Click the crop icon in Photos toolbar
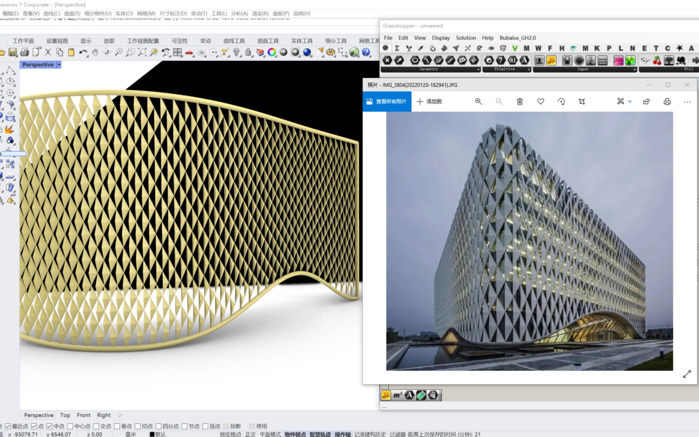The image size is (699, 437). click(582, 102)
